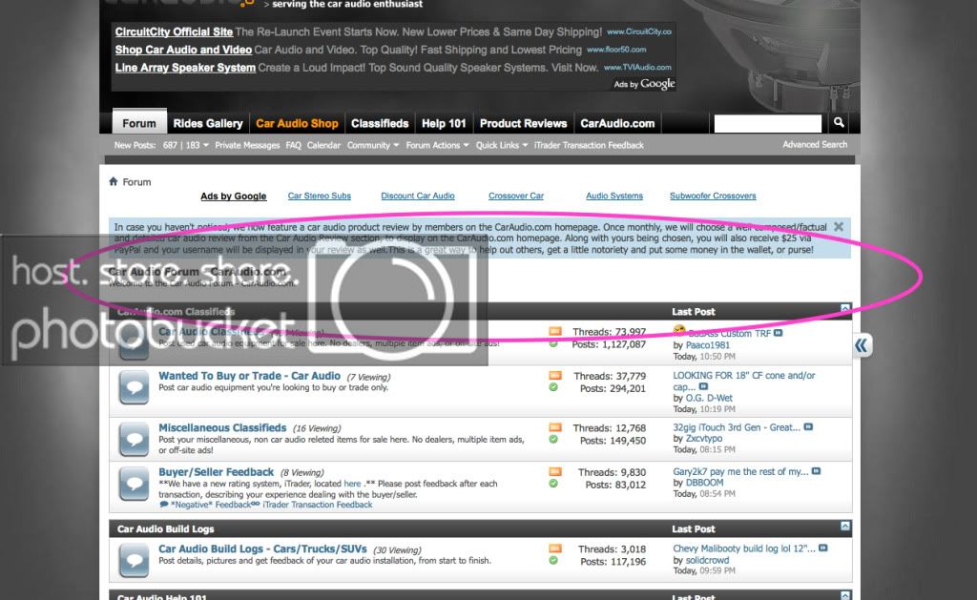The image size is (977, 600).
Task: Open the Community dropdown menu
Action: tap(373, 145)
